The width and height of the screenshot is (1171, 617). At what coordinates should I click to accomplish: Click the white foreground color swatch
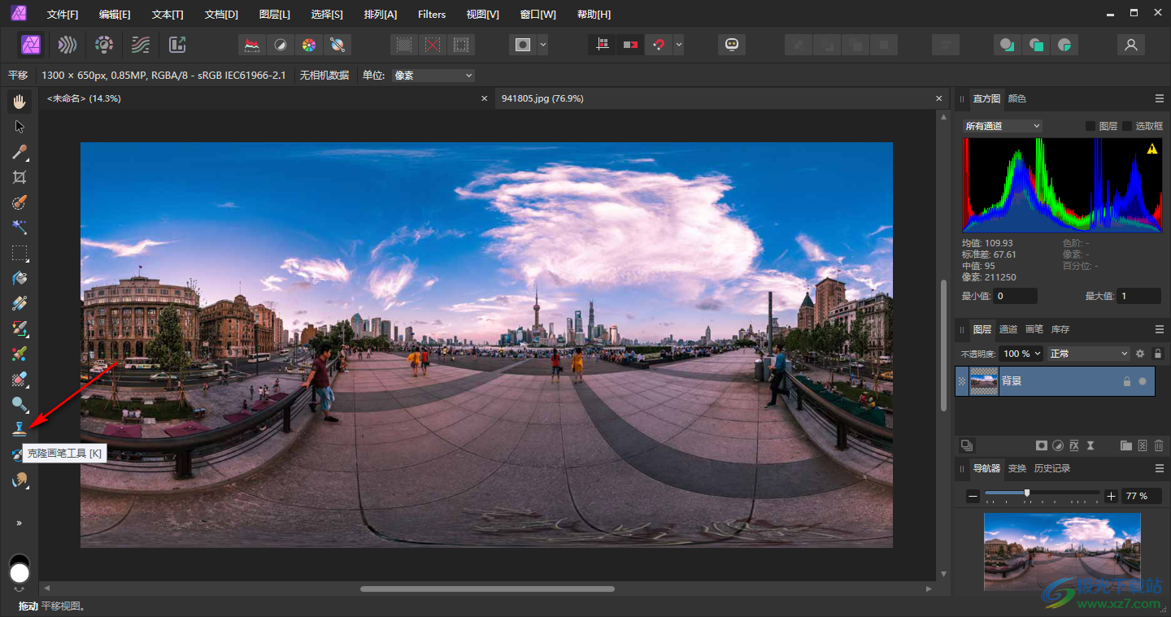(x=20, y=574)
